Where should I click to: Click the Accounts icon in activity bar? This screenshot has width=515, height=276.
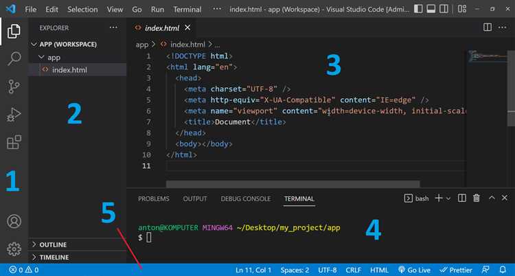pos(14,222)
